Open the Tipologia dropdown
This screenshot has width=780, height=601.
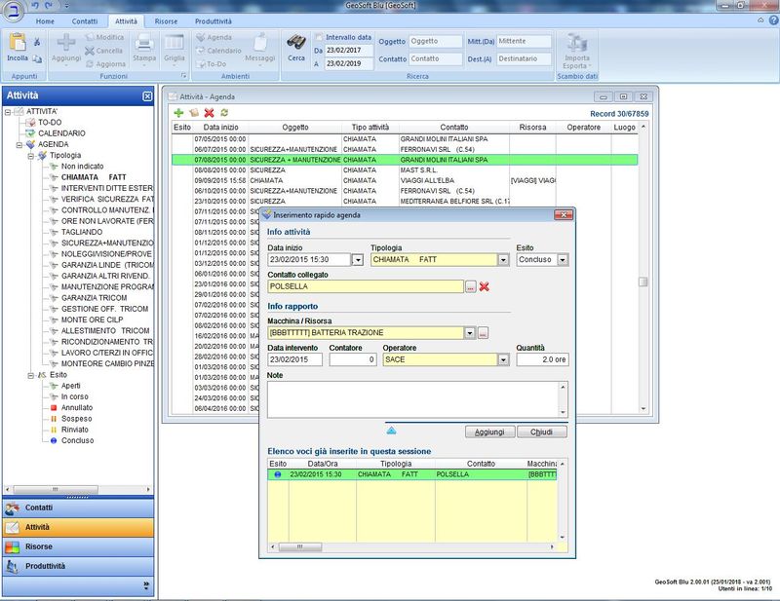tap(503, 260)
